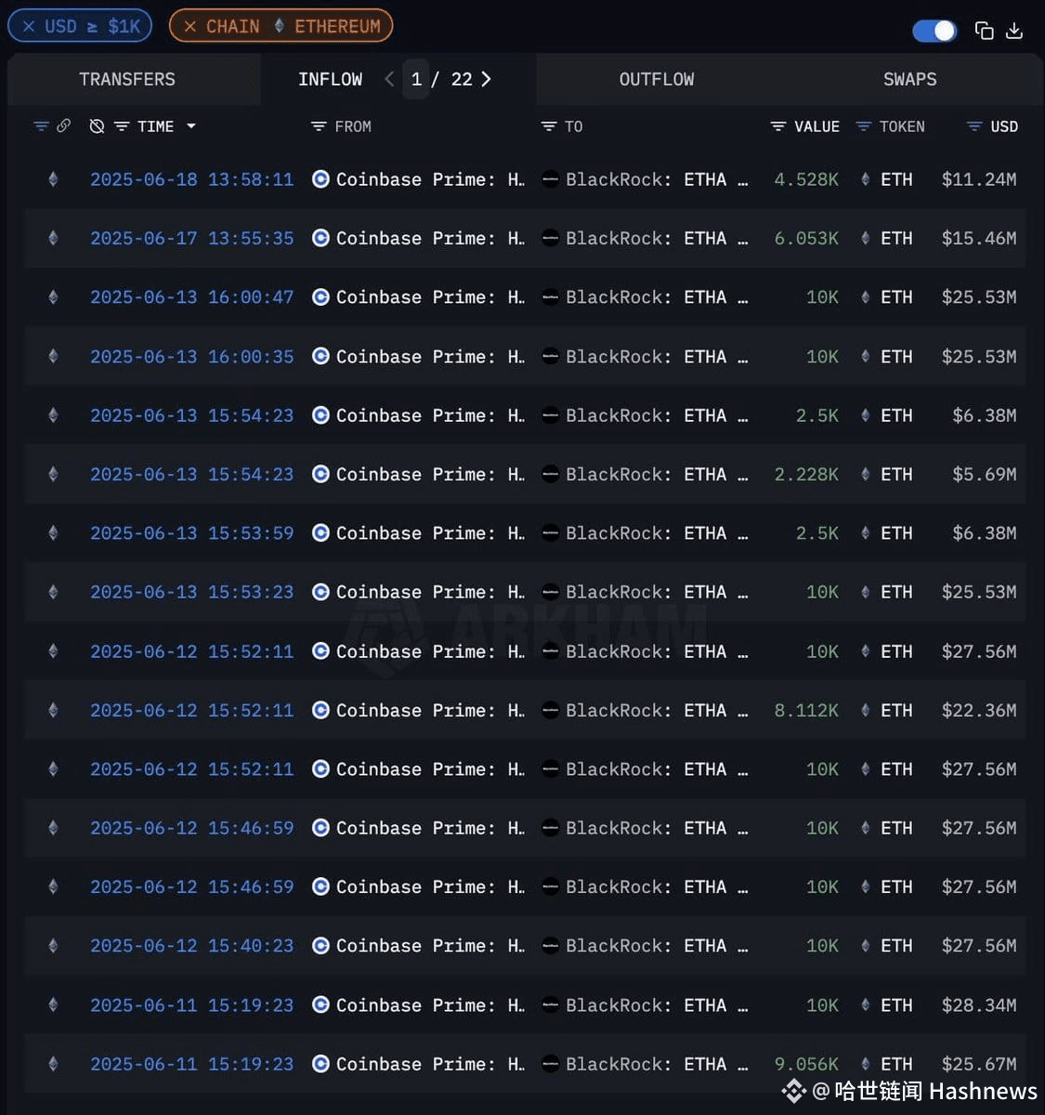Viewport: 1045px width, 1115px height.
Task: Click ETH token icon in $11.24M row
Action: coord(865,179)
